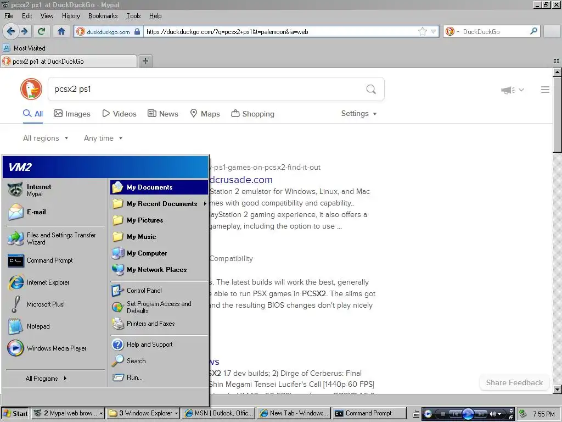Open My Pictures folder
The width and height of the screenshot is (562, 422).
[159, 220]
